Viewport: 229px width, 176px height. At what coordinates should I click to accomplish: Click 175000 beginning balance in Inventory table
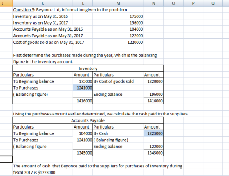coord(85,81)
